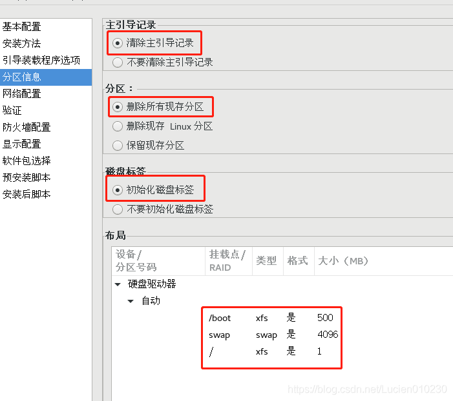Viewport: 453px width, 401px height.
Task: Open the 预安装脚本 section
Action: coord(46,177)
